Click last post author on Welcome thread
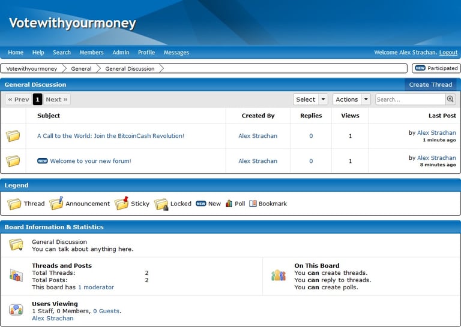 [436, 158]
